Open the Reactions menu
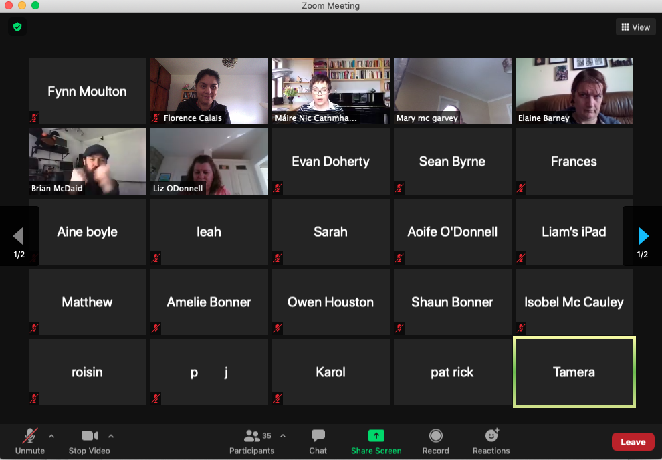 [x=491, y=441]
